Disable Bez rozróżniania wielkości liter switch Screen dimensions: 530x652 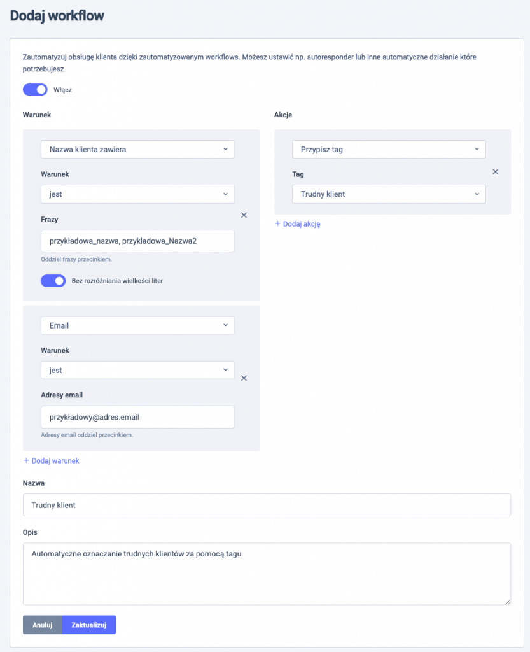(53, 281)
